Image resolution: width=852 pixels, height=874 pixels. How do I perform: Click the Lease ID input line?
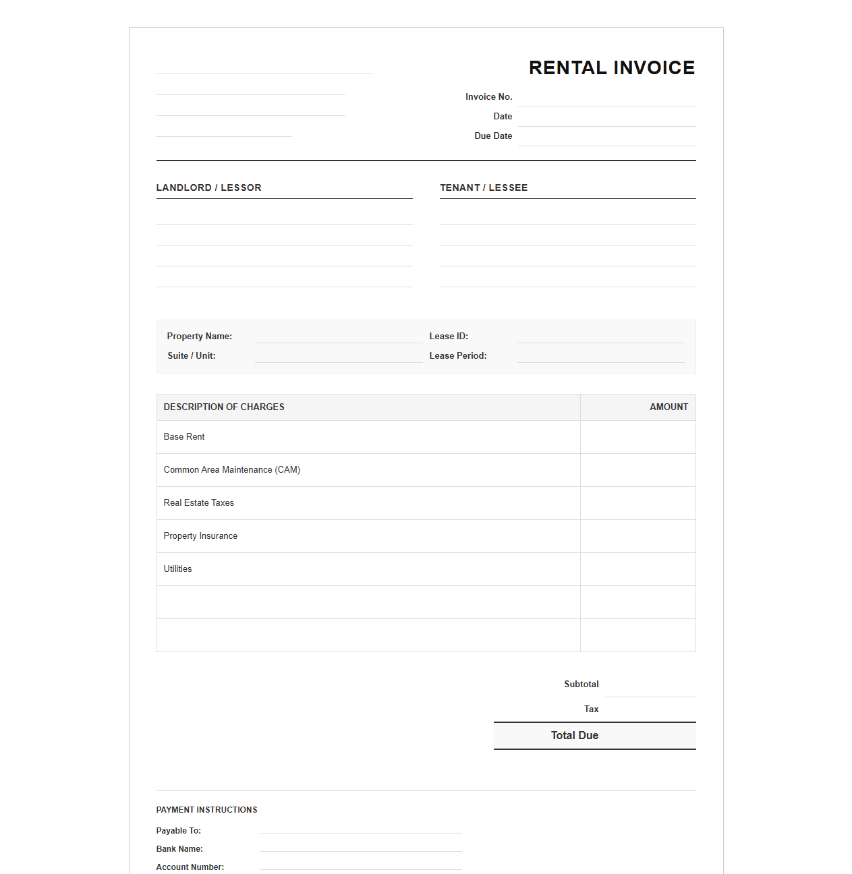pyautogui.click(x=601, y=336)
